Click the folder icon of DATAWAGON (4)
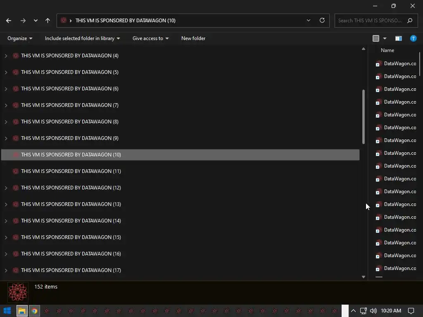 16,56
